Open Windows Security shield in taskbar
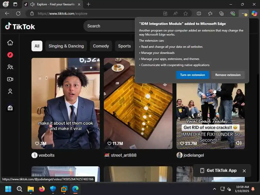260x195 pixels. (x=53, y=189)
